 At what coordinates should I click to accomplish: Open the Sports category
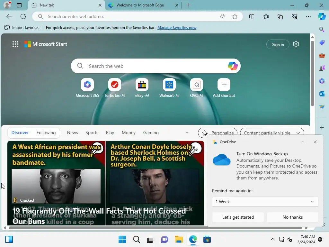(x=92, y=133)
